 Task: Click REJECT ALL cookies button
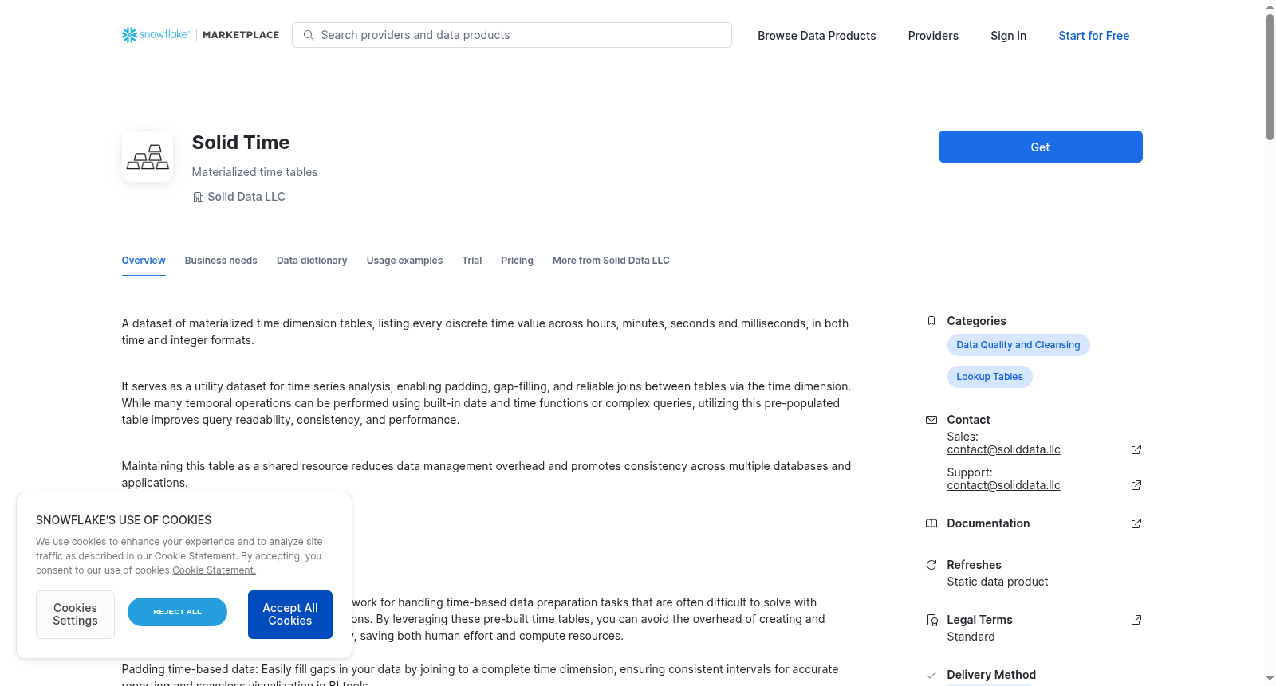coord(177,612)
